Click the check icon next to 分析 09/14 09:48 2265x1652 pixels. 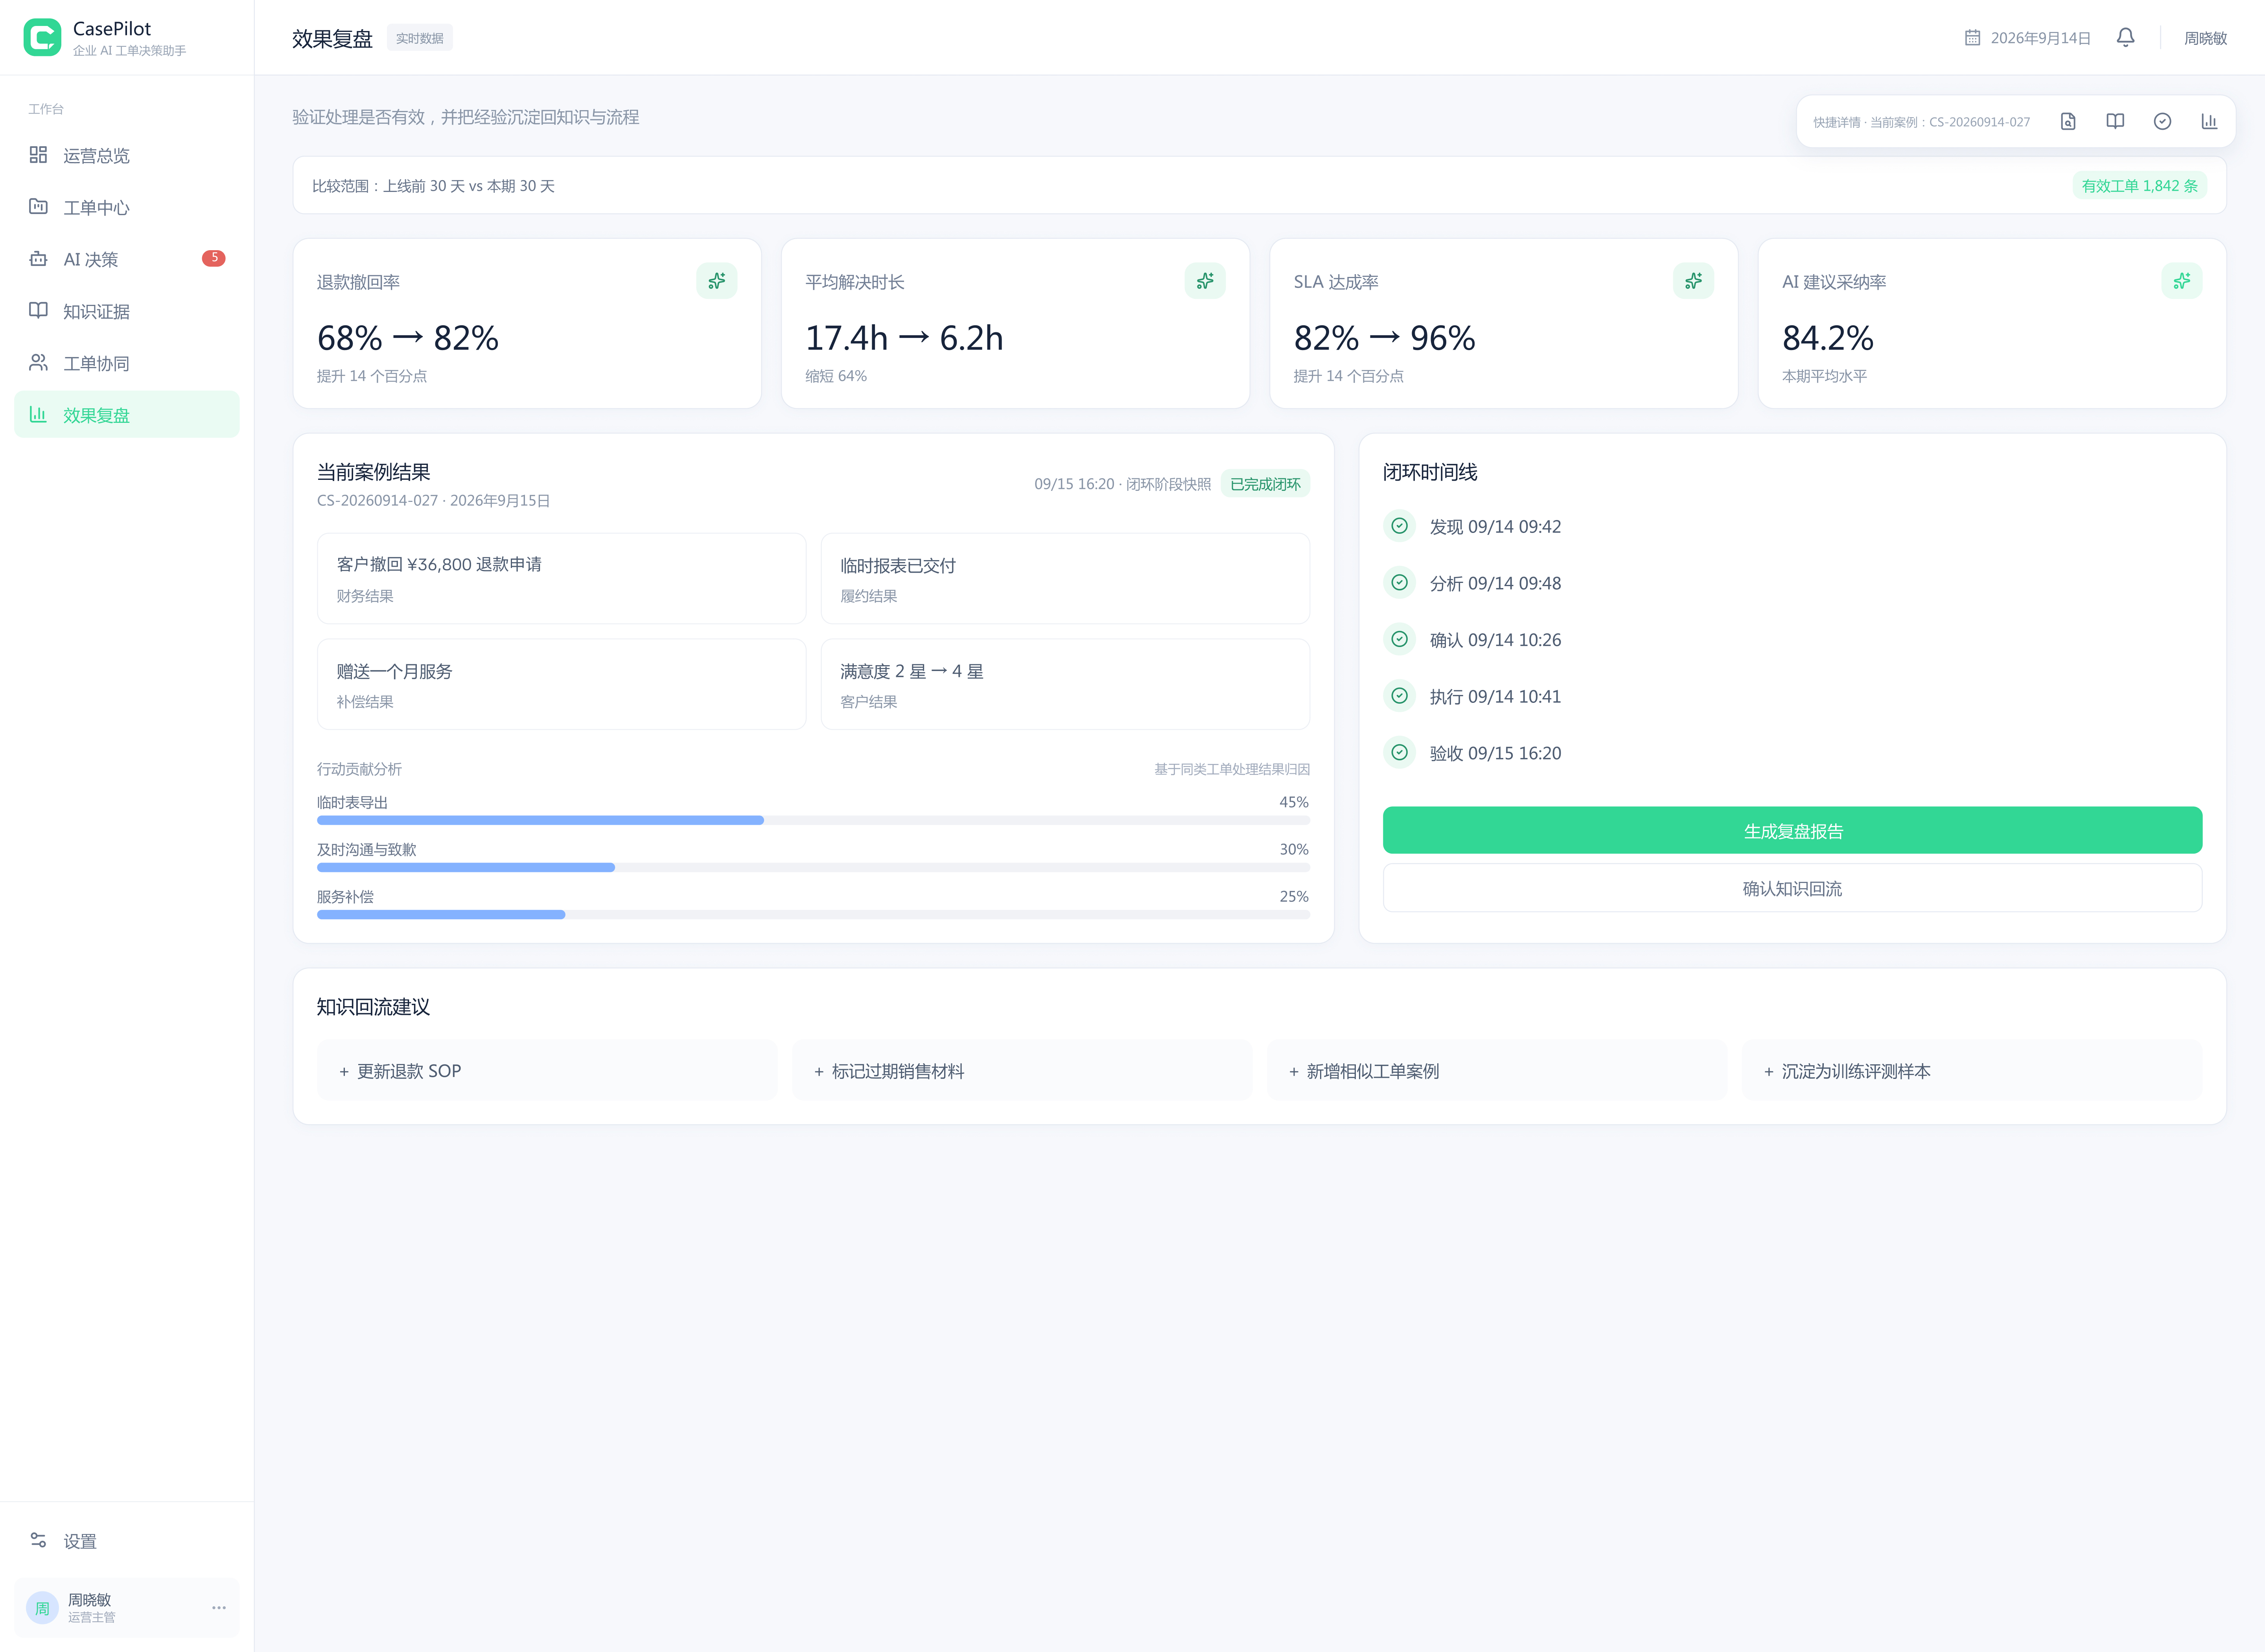(1400, 582)
